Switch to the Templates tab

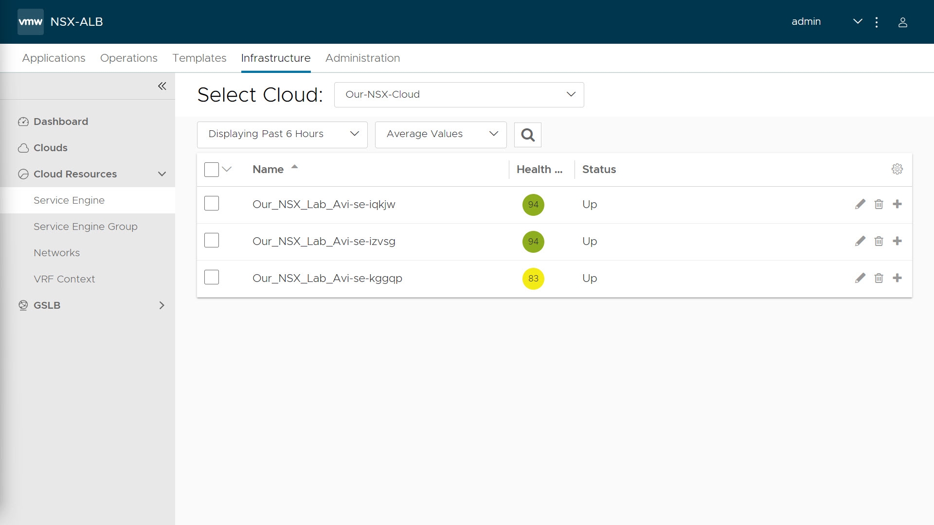pyautogui.click(x=199, y=58)
